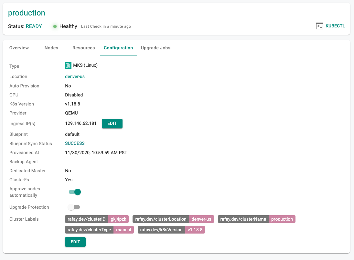The height and width of the screenshot is (260, 354).
Task: Click the READY status text
Action: click(x=34, y=26)
